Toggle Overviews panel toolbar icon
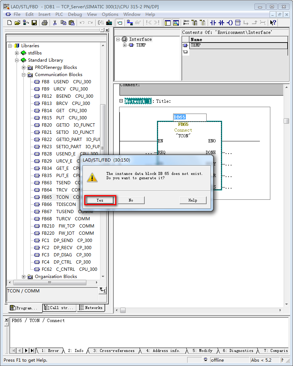 click(168, 23)
